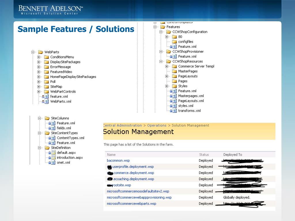Image resolution: width=295 pixels, height=221 pixels.
Task: Sort by the Status column header
Action: click(x=204, y=155)
